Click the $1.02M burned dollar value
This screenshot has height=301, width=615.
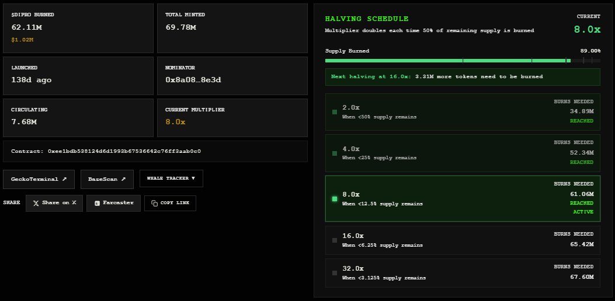(x=22, y=40)
